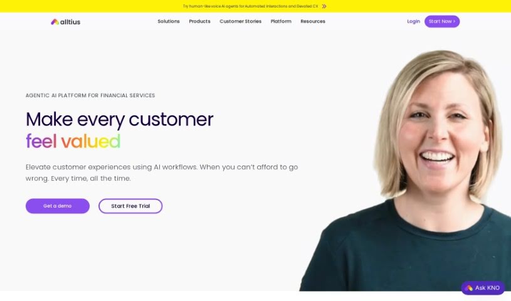Select the Start Free Trial button
This screenshot has height=301, width=511.
point(130,206)
